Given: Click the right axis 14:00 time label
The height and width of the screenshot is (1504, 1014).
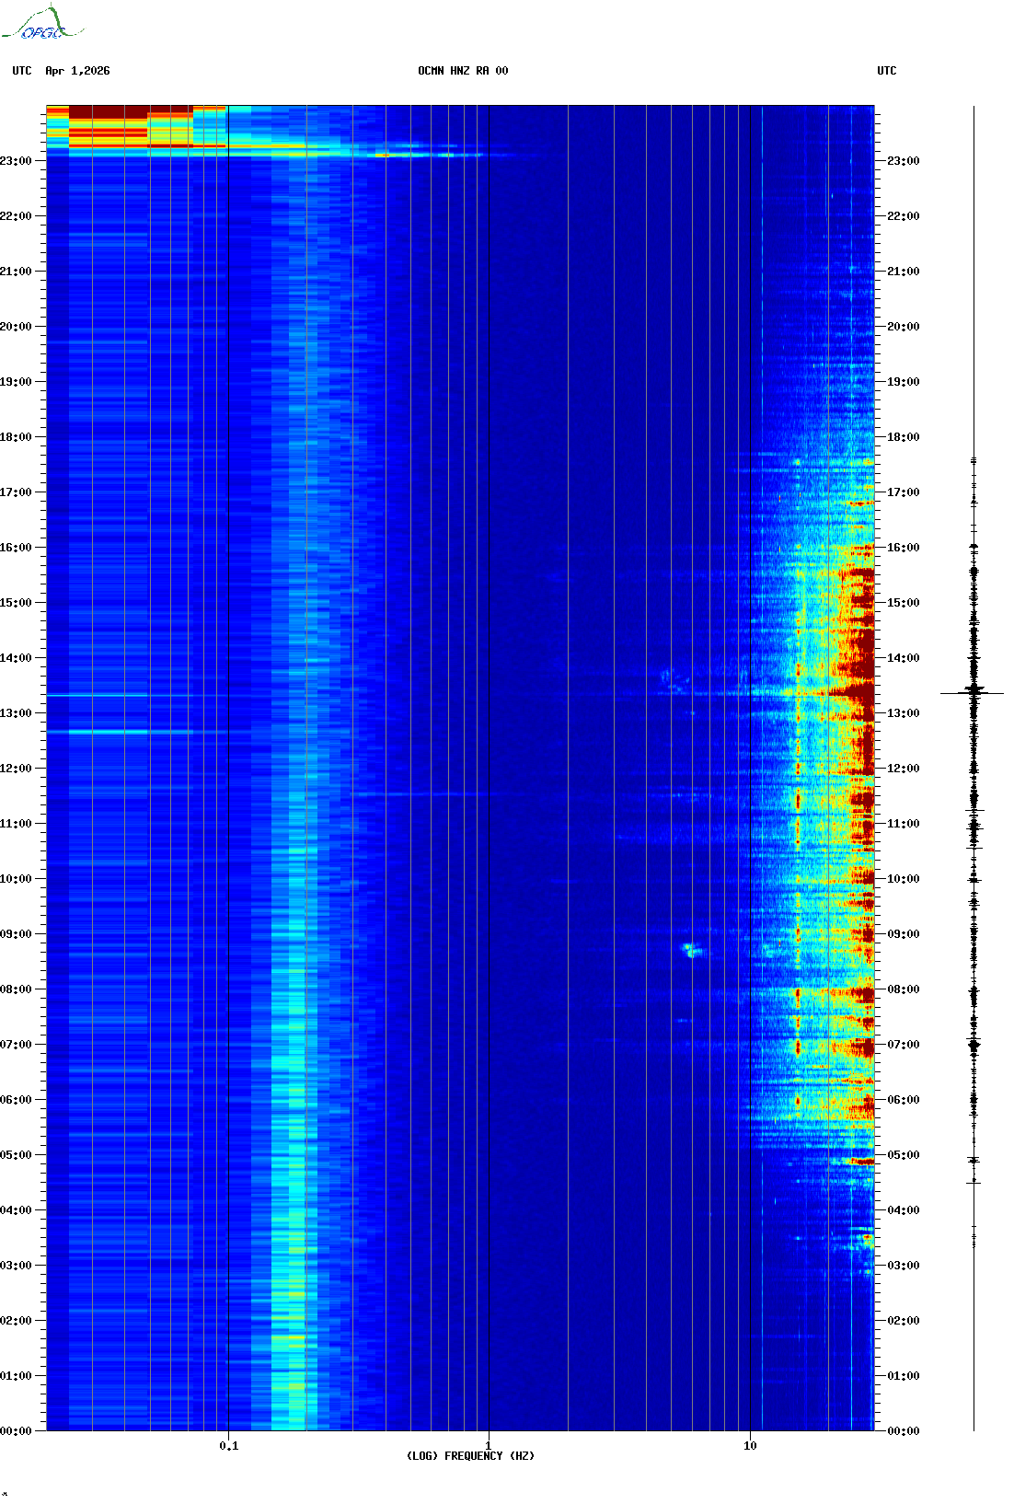Looking at the screenshot, I should click(x=904, y=658).
